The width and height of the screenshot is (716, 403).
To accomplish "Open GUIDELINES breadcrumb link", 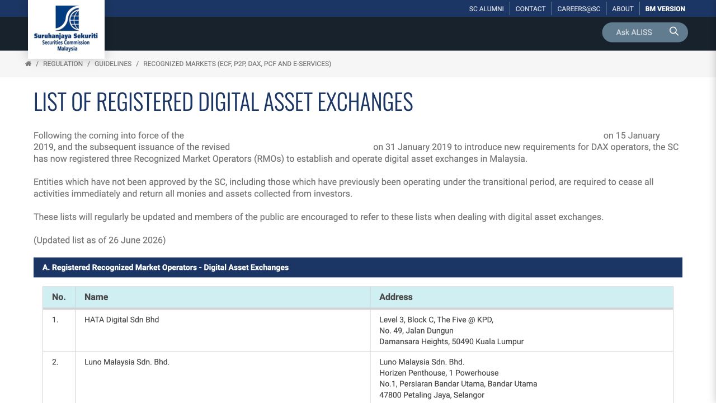I will point(113,64).
